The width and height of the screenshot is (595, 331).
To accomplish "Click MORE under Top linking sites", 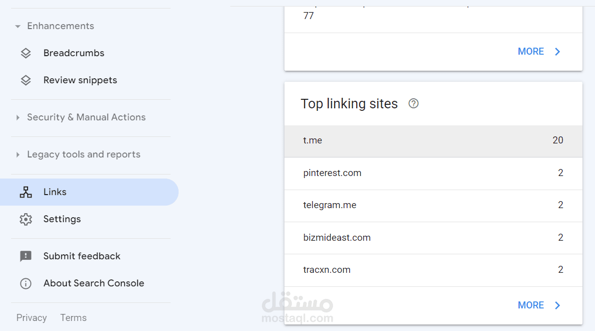I will point(531,305).
